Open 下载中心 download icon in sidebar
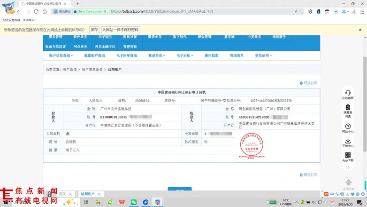The height and width of the screenshot is (207, 367). [348, 143]
